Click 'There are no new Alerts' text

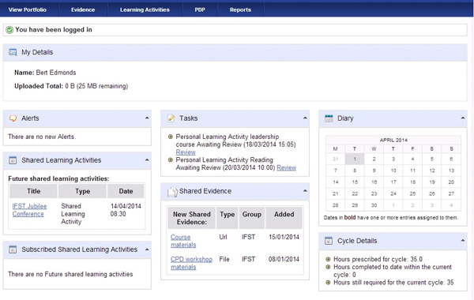click(x=42, y=137)
